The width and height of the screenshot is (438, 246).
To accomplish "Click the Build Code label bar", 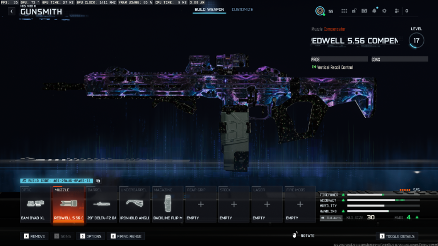I will coord(56,181).
